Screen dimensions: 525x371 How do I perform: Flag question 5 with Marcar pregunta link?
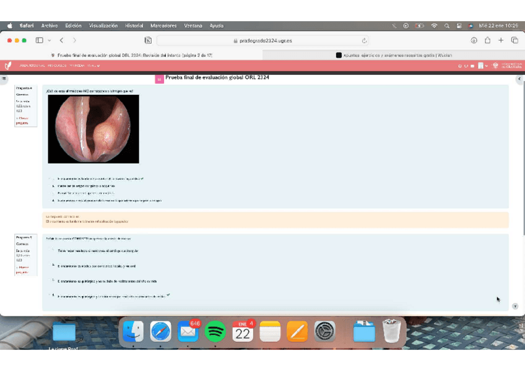[22, 269]
